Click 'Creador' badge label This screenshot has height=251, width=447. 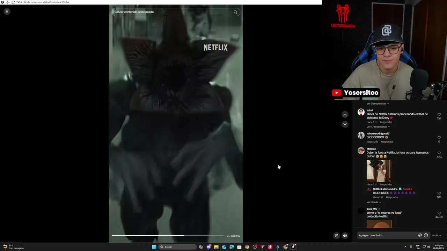[407, 189]
